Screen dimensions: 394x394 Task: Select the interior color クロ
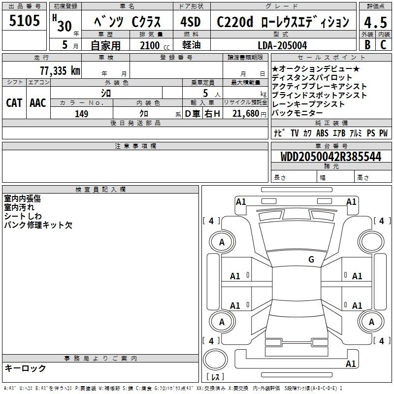click(144, 114)
